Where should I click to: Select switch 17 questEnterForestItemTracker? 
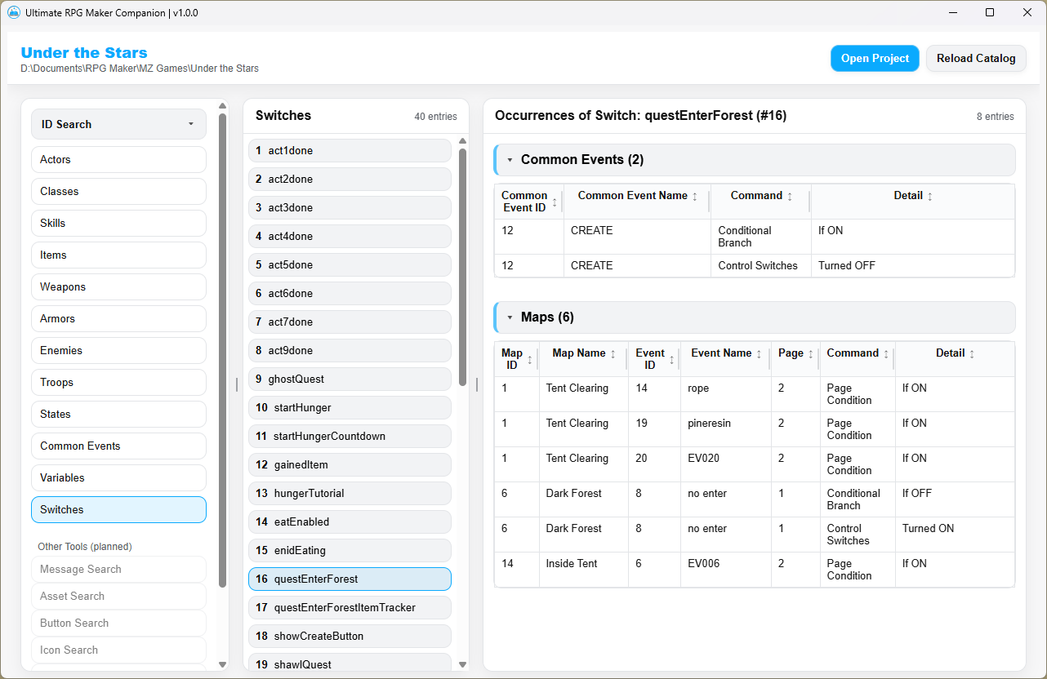[350, 607]
